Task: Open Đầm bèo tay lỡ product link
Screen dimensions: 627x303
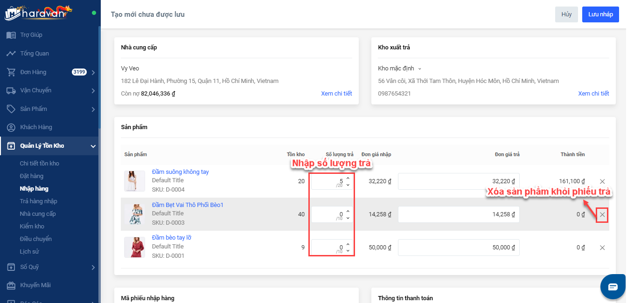Action: (x=171, y=238)
